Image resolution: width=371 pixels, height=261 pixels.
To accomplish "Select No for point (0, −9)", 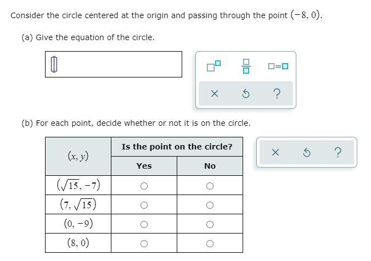I will pyautogui.click(x=210, y=224).
